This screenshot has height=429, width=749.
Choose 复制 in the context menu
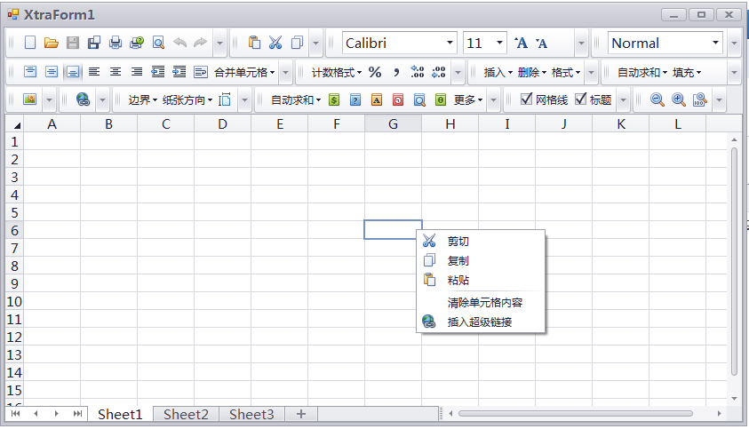click(x=481, y=261)
